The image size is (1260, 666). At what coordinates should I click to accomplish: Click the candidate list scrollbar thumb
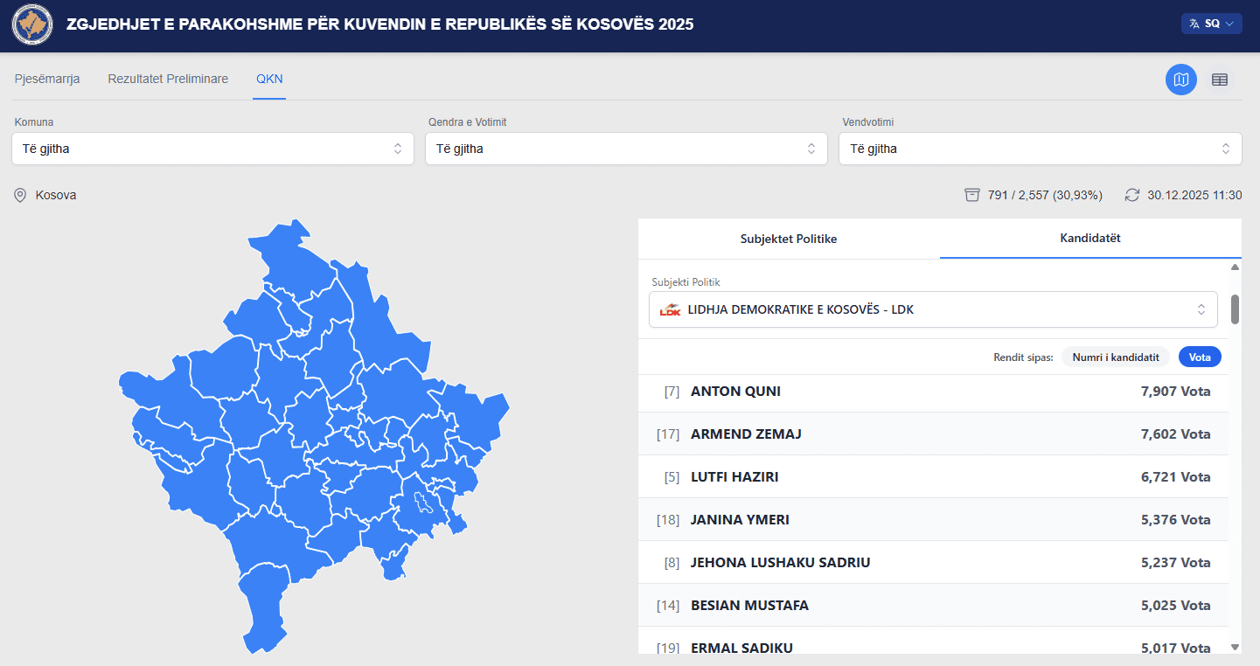coord(1235,309)
